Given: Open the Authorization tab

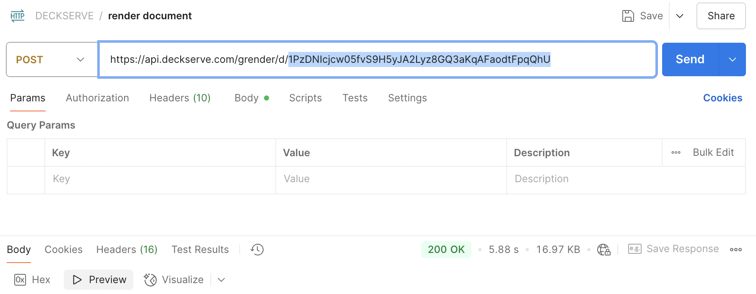Looking at the screenshot, I should [97, 98].
